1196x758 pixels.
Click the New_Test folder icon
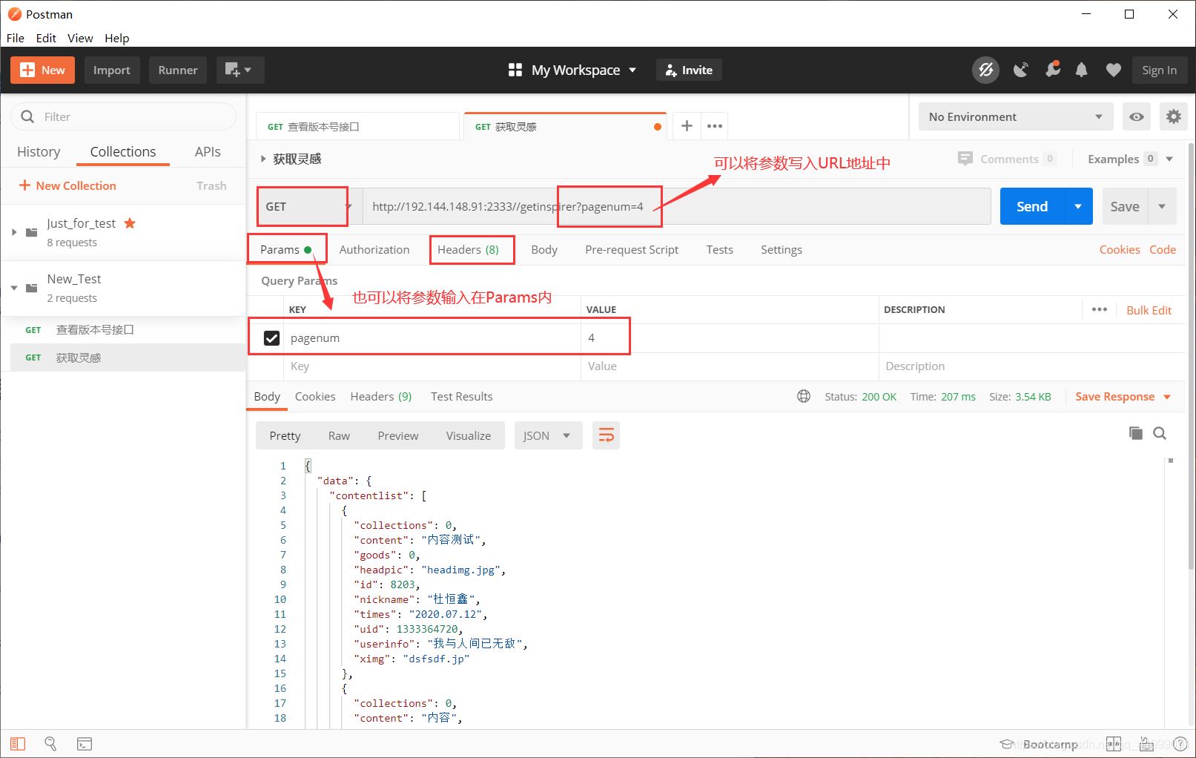pyautogui.click(x=31, y=288)
